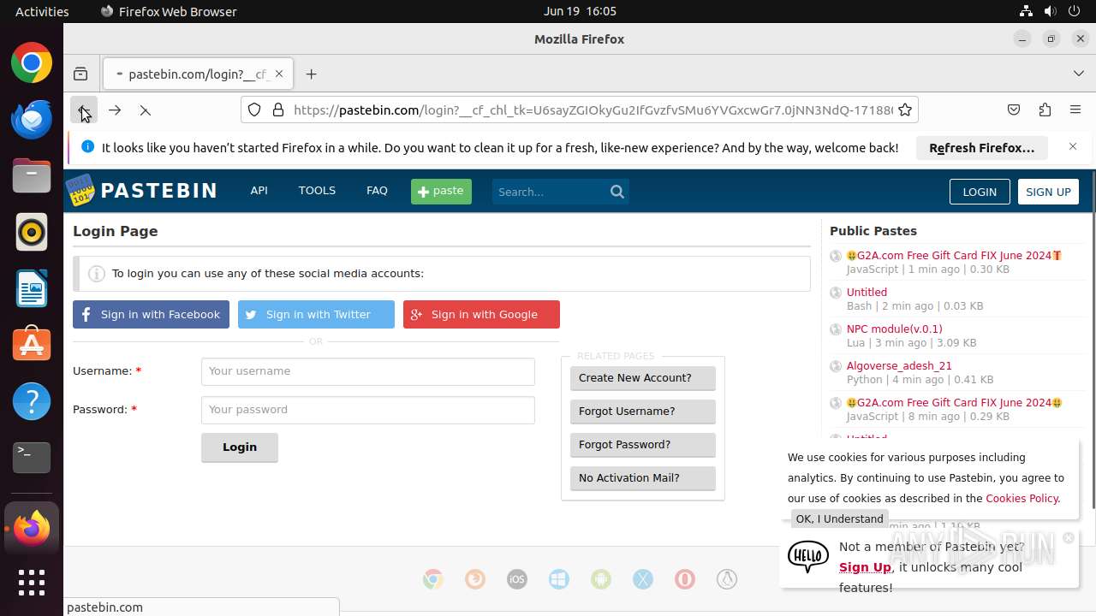Launch Thunderbird Mail from the dock

(x=32, y=120)
